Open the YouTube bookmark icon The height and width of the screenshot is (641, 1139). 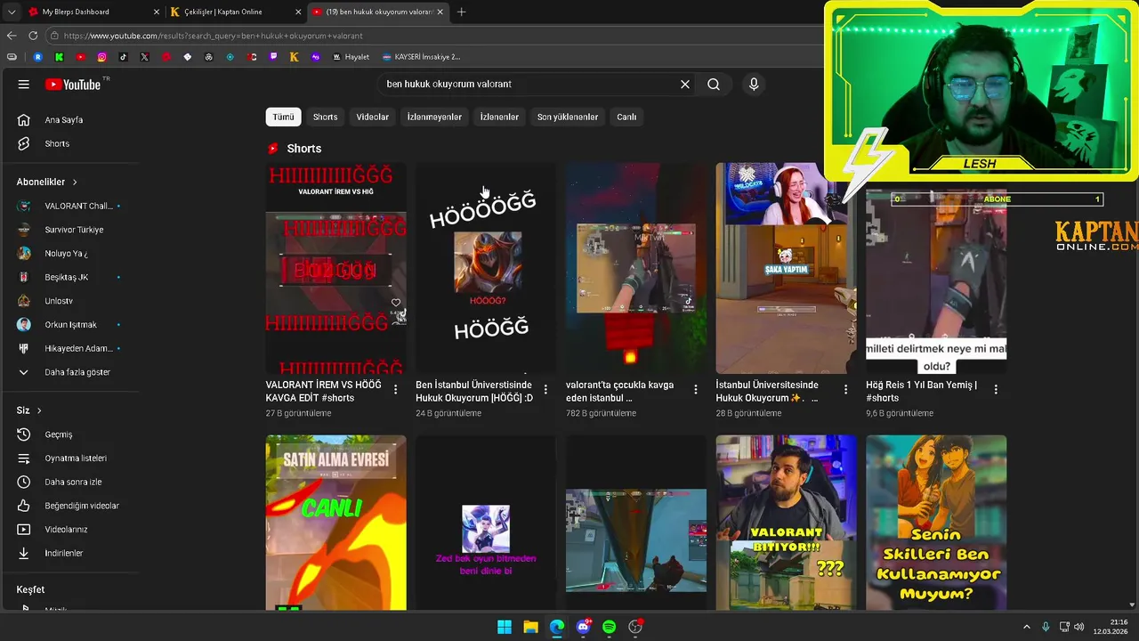click(80, 57)
